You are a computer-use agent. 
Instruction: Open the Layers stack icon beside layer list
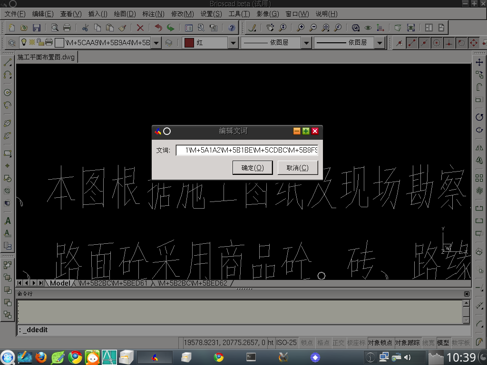coord(169,43)
